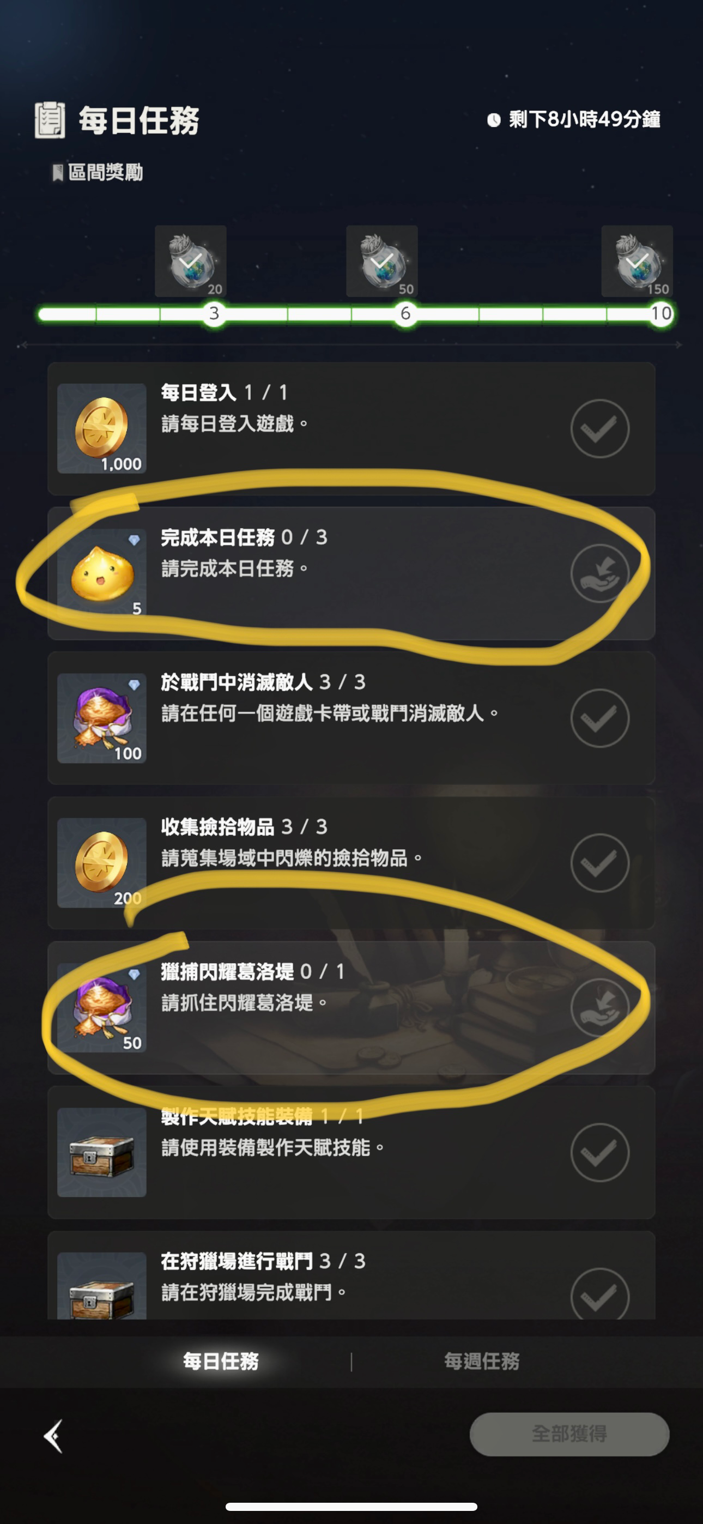This screenshot has width=703, height=1524.
Task: Tap the purple pouch reward worth 100
Action: point(102,718)
